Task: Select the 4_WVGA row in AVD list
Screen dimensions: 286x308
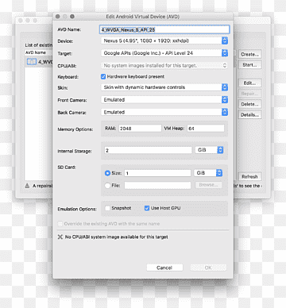Action: (39, 62)
